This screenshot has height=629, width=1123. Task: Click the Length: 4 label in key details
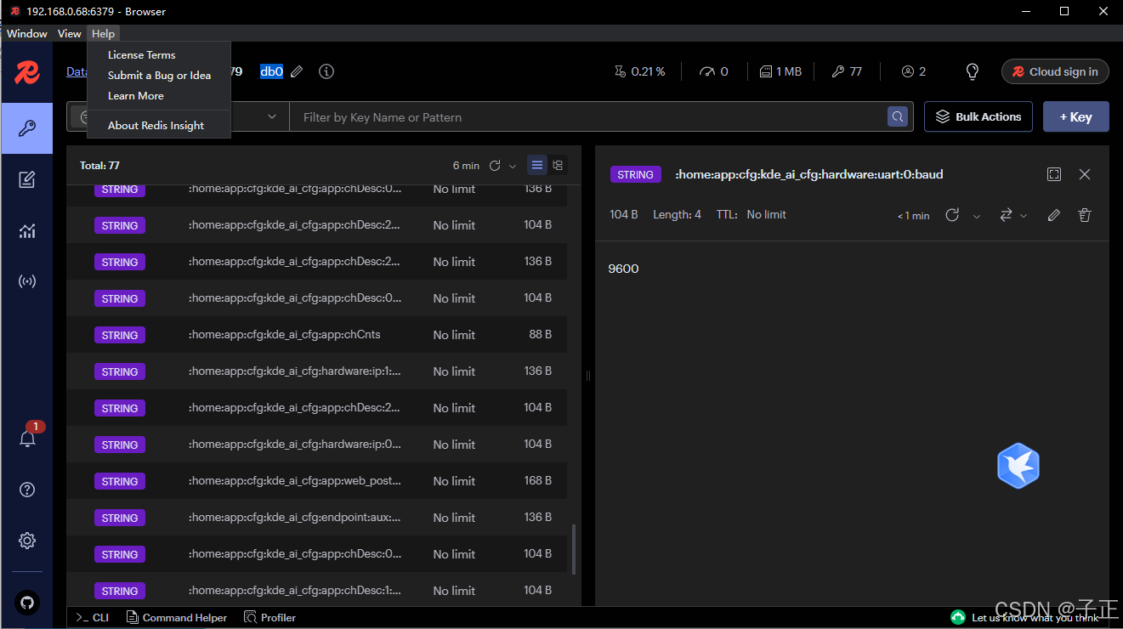click(677, 215)
